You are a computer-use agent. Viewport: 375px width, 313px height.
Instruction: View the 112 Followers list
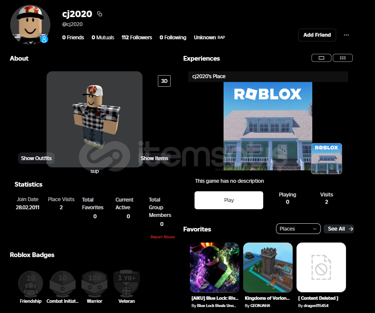(137, 38)
